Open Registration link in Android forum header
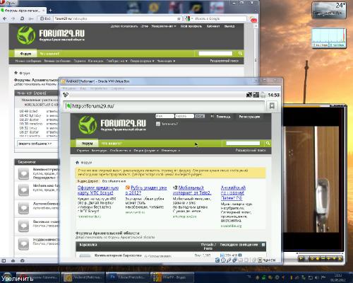This screenshot has height=283, width=353. click(249, 117)
